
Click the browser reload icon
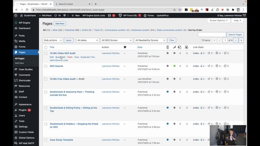tap(27, 10)
